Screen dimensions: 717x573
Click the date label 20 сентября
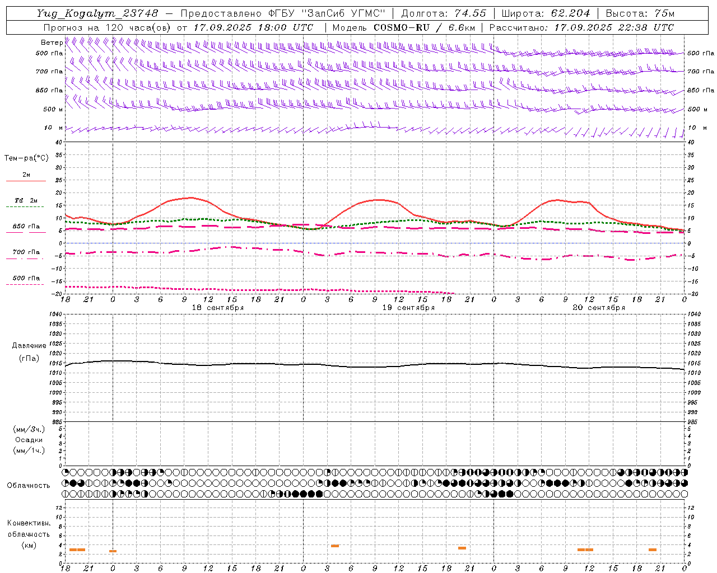[599, 308]
